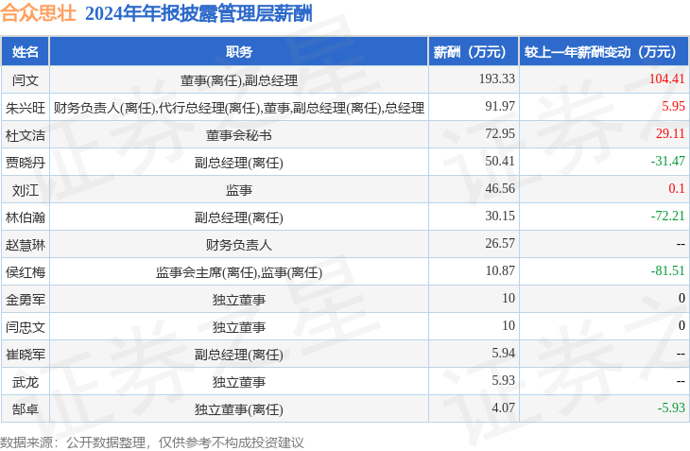The image size is (690, 451).
Task: Select the 姓名 column header
Action: pyautogui.click(x=26, y=52)
